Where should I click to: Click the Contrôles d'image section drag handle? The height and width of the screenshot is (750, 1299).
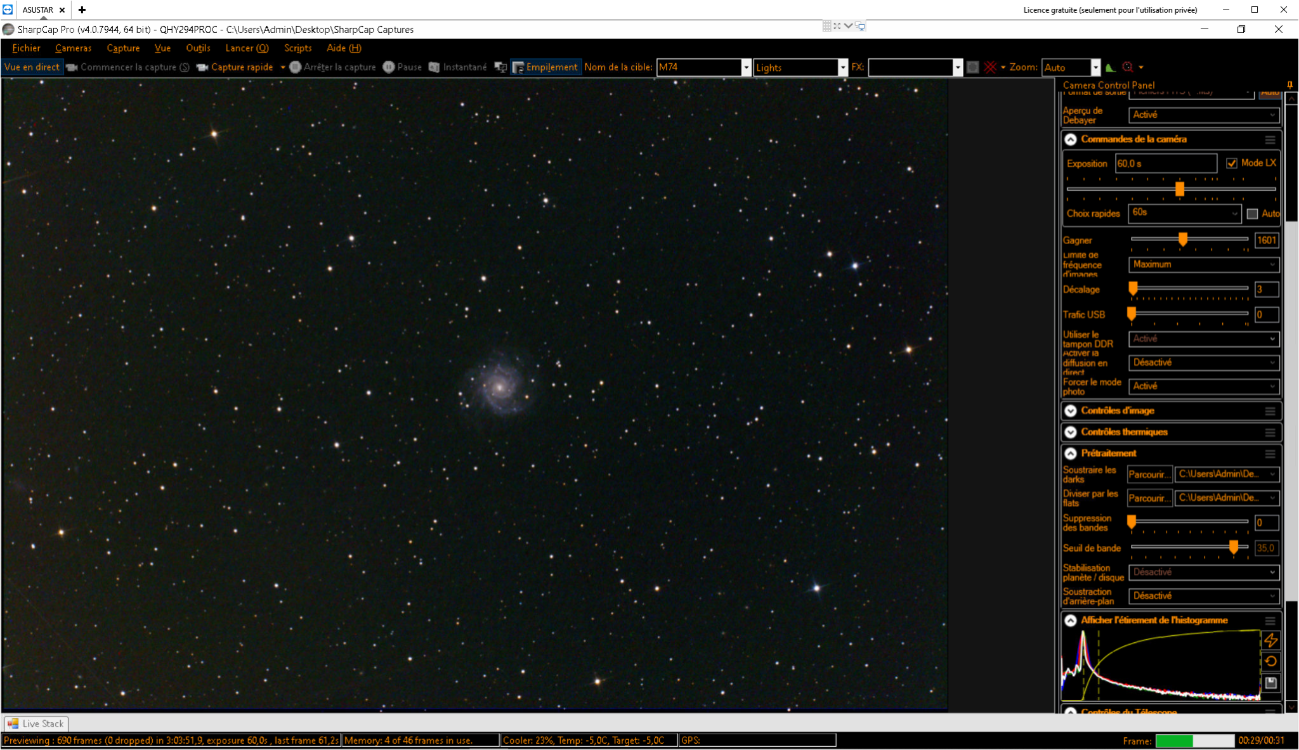click(x=1270, y=411)
